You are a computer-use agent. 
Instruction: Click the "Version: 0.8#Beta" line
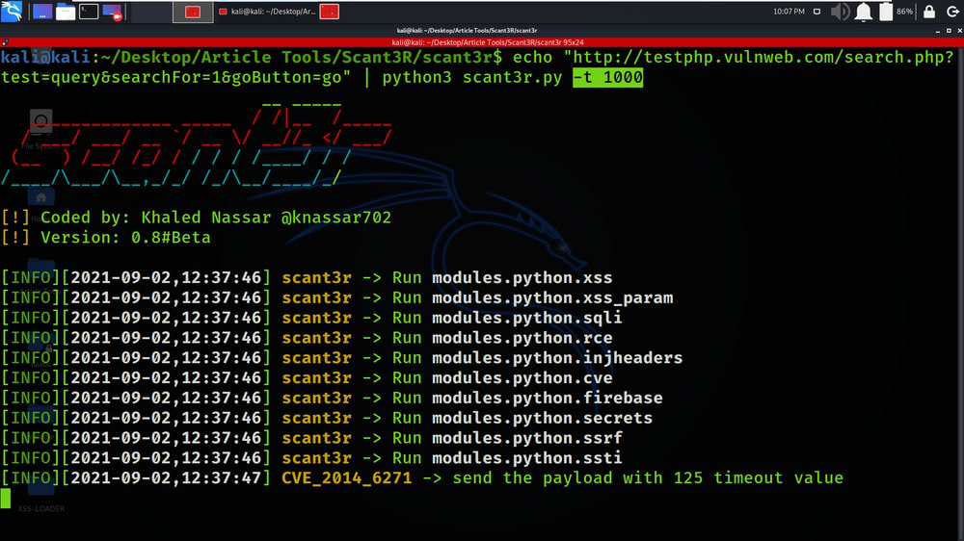tap(106, 238)
